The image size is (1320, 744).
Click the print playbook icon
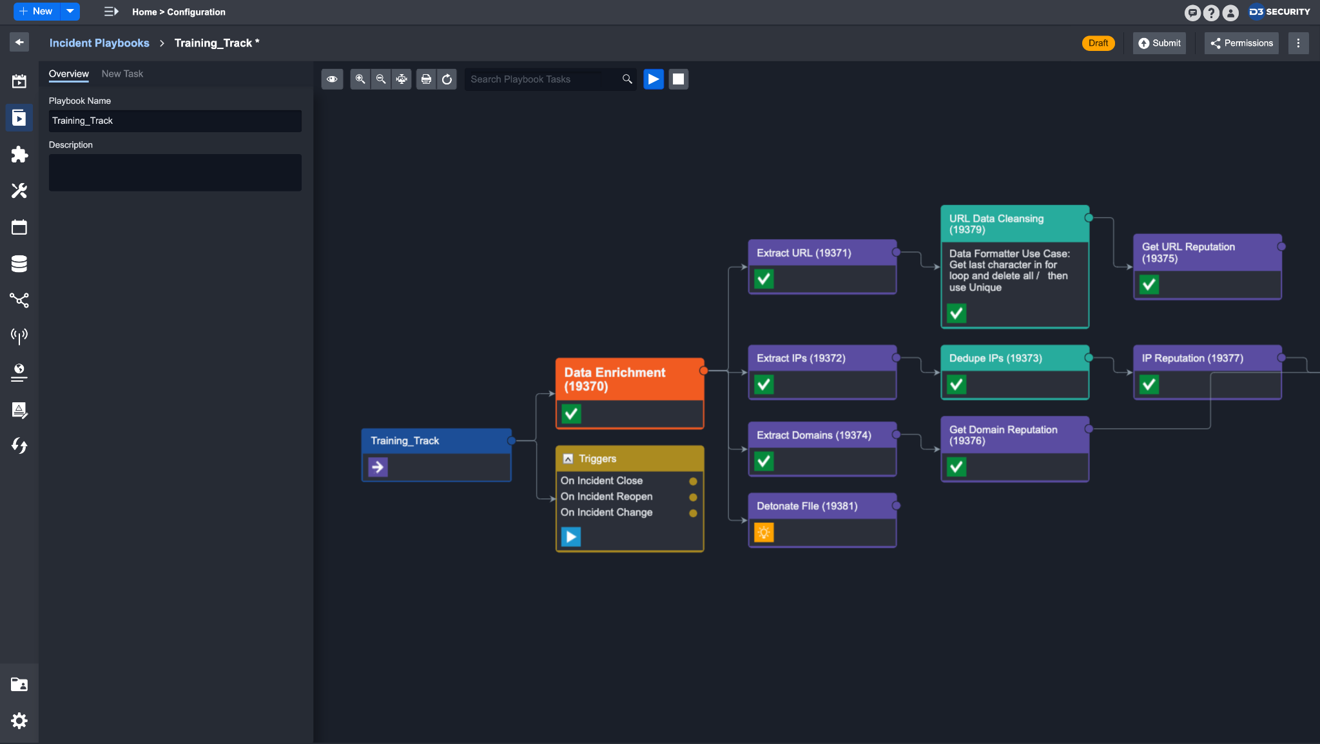tap(426, 79)
